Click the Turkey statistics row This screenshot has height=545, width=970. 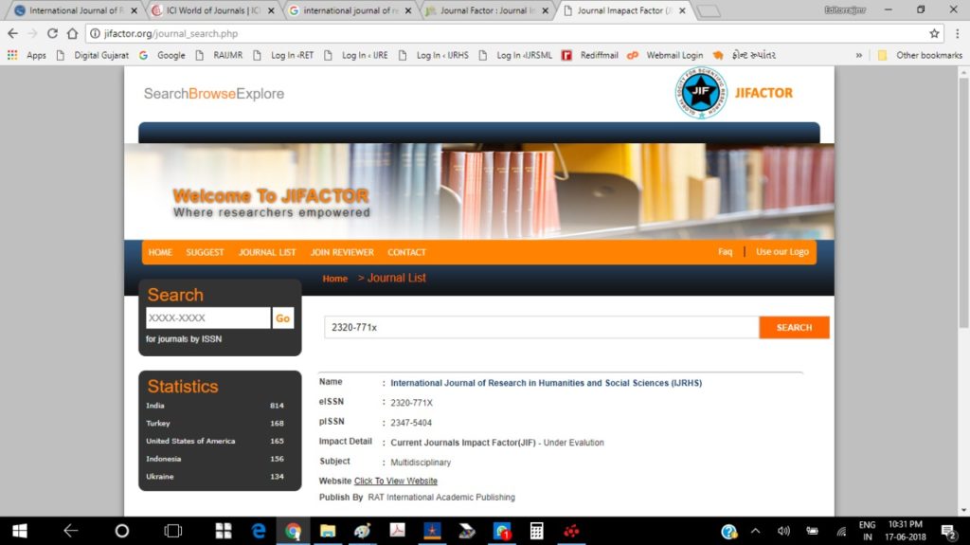(x=215, y=424)
